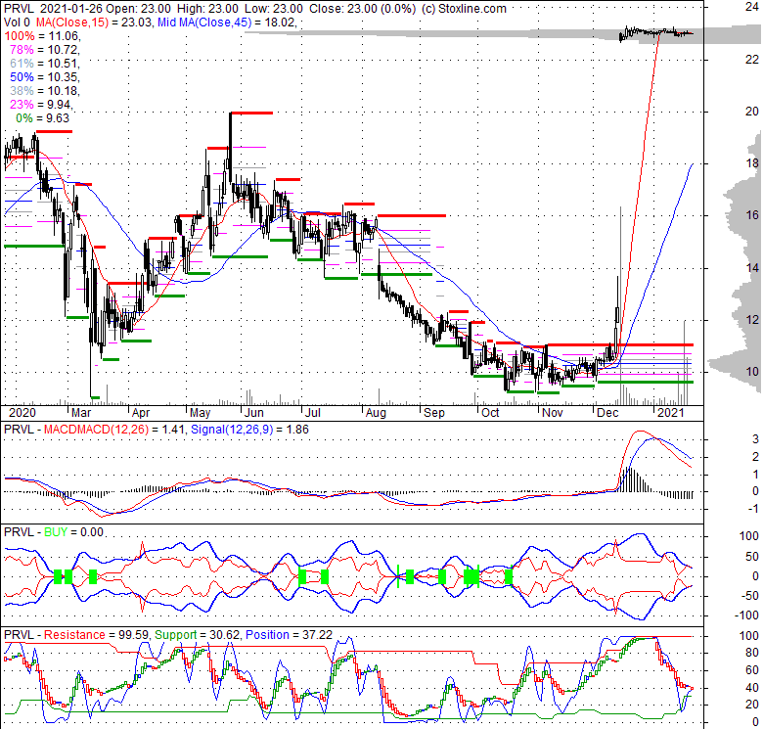This screenshot has height=729, width=763.
Task: Click the 24 price axis label
Action: click(x=752, y=7)
